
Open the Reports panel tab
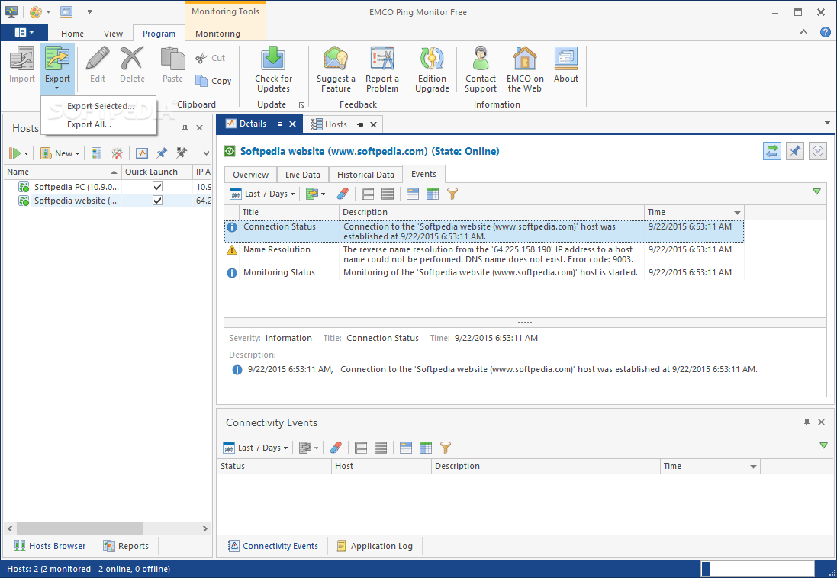click(x=126, y=546)
